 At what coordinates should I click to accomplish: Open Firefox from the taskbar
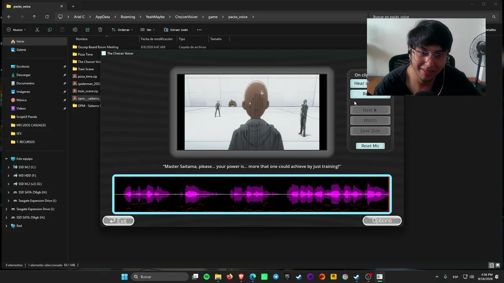point(230,277)
